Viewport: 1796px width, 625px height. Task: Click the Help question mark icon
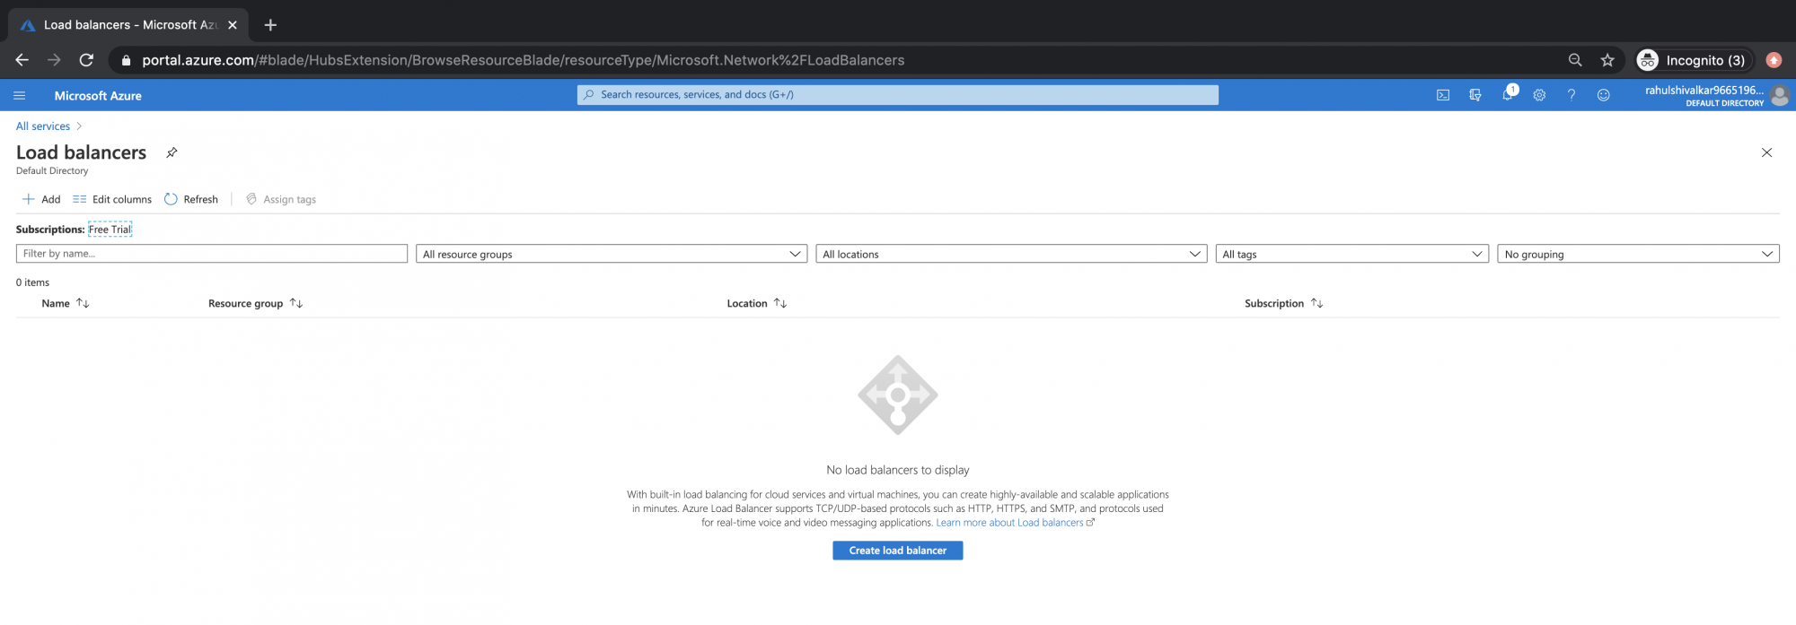(x=1571, y=95)
